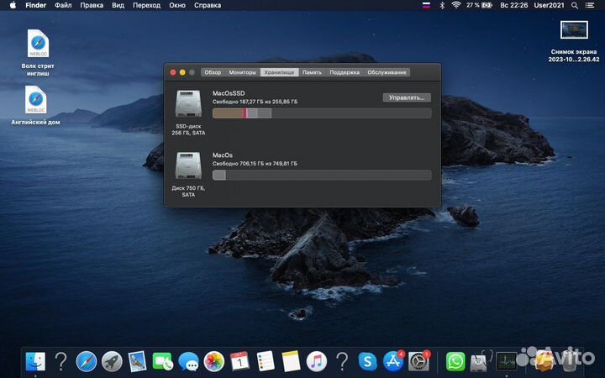
Task: Click the red segment in MacOsSSD bar
Action: [245, 113]
